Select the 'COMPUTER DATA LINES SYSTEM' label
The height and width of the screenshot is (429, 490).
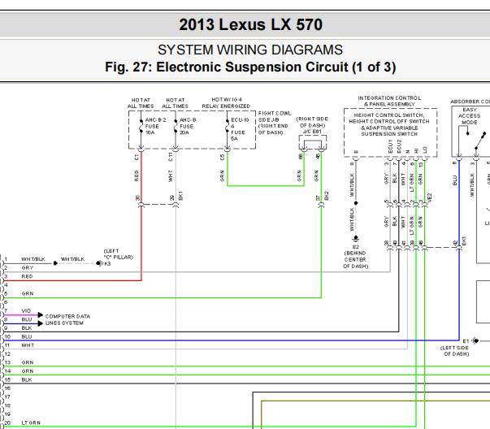67,319
